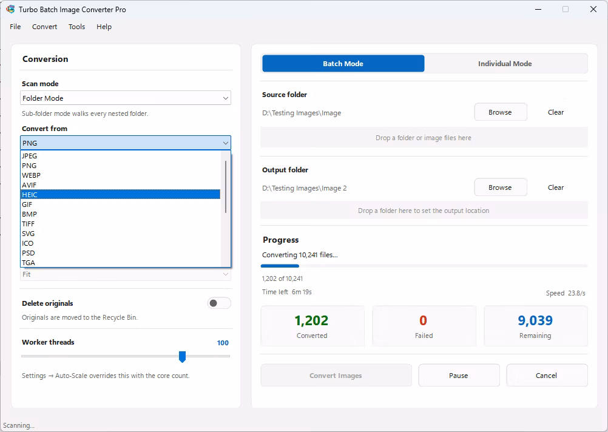Browse for the Source folder

500,112
